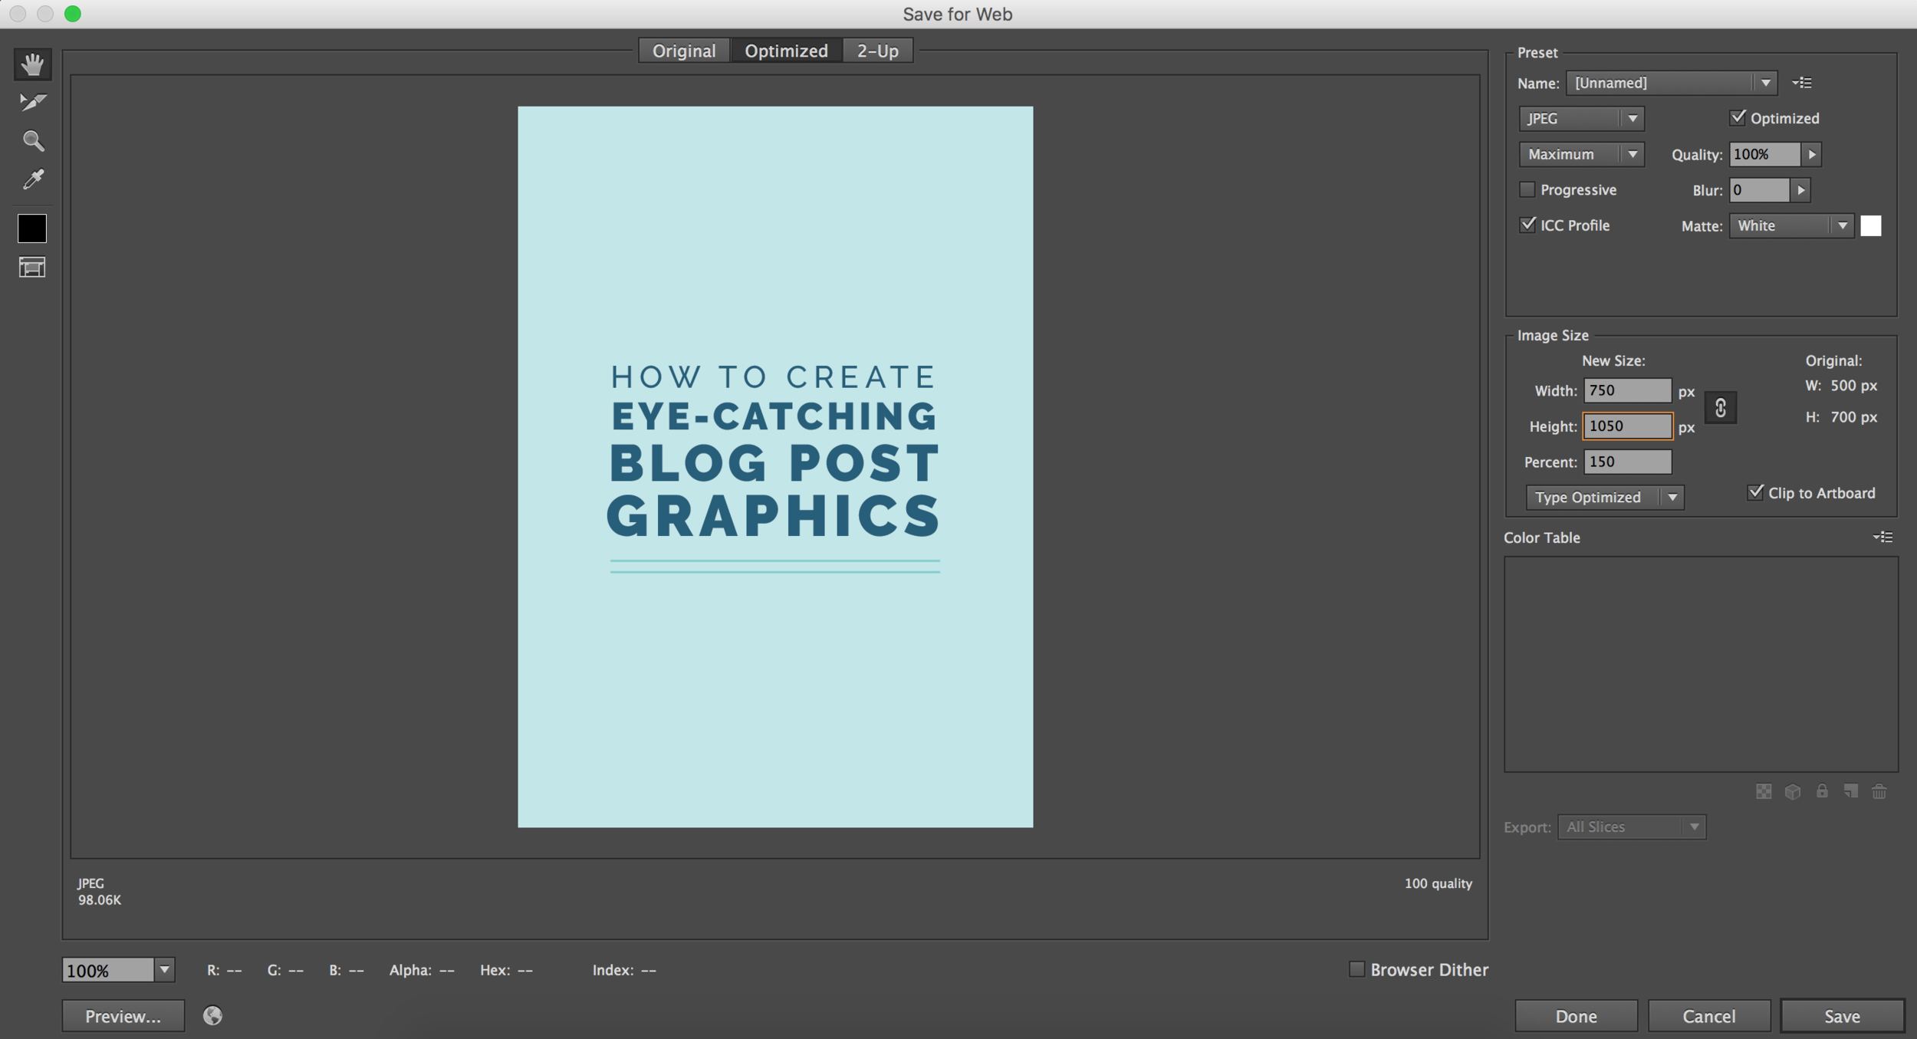Click the Save button
1917x1039 pixels.
(1841, 1015)
